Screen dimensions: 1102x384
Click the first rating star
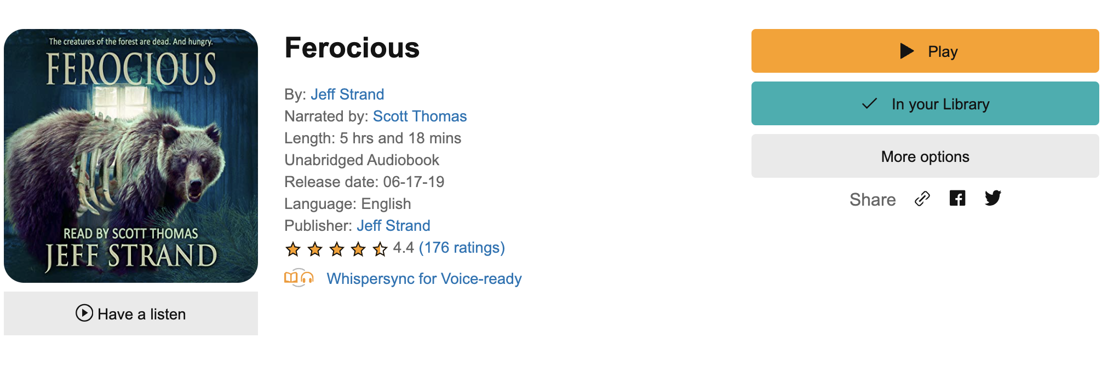[x=293, y=249]
